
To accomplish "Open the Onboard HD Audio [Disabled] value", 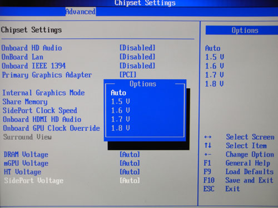I will [x=137, y=48].
